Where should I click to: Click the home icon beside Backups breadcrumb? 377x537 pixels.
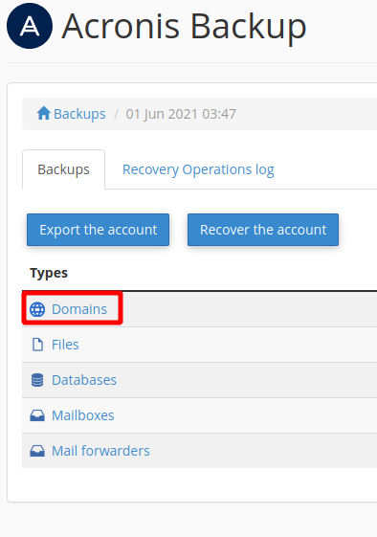click(x=44, y=113)
